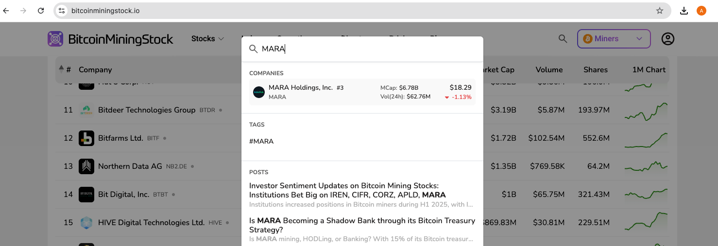Expand the Miners dropdown selector
The width and height of the screenshot is (718, 246).
pos(614,39)
